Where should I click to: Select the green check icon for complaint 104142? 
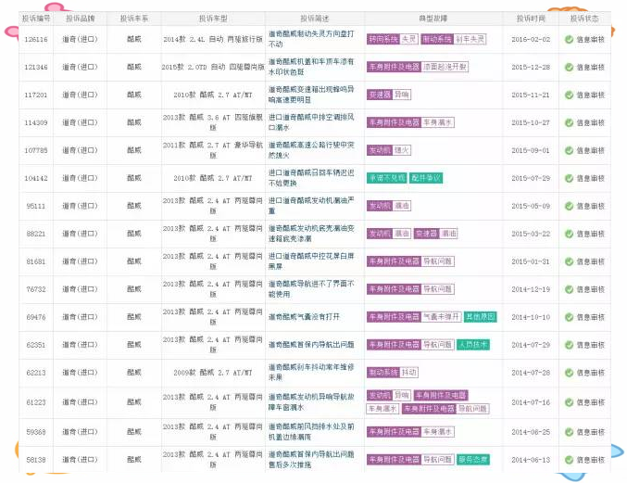tap(569, 179)
